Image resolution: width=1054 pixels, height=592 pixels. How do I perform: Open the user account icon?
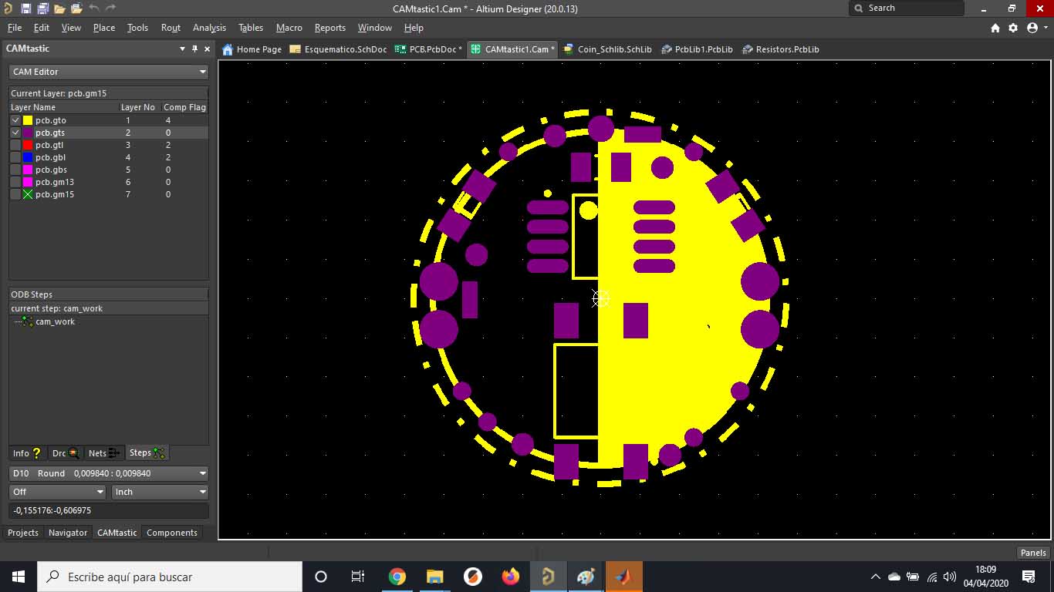pos(1032,28)
